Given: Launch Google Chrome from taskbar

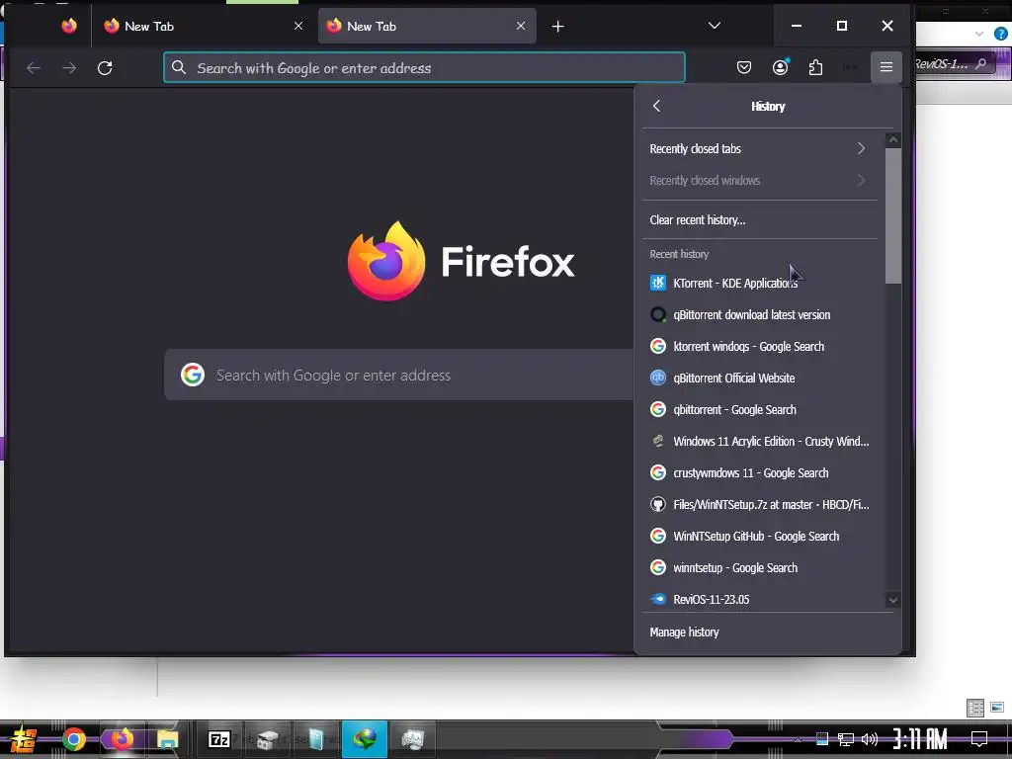Looking at the screenshot, I should (x=74, y=739).
